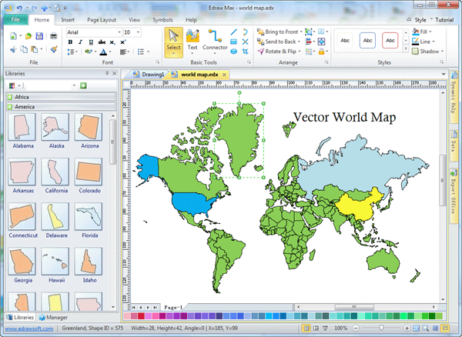Image resolution: width=462 pixels, height=337 pixels.
Task: Pin the Libraries panel with pushpin icon
Action: 106,72
